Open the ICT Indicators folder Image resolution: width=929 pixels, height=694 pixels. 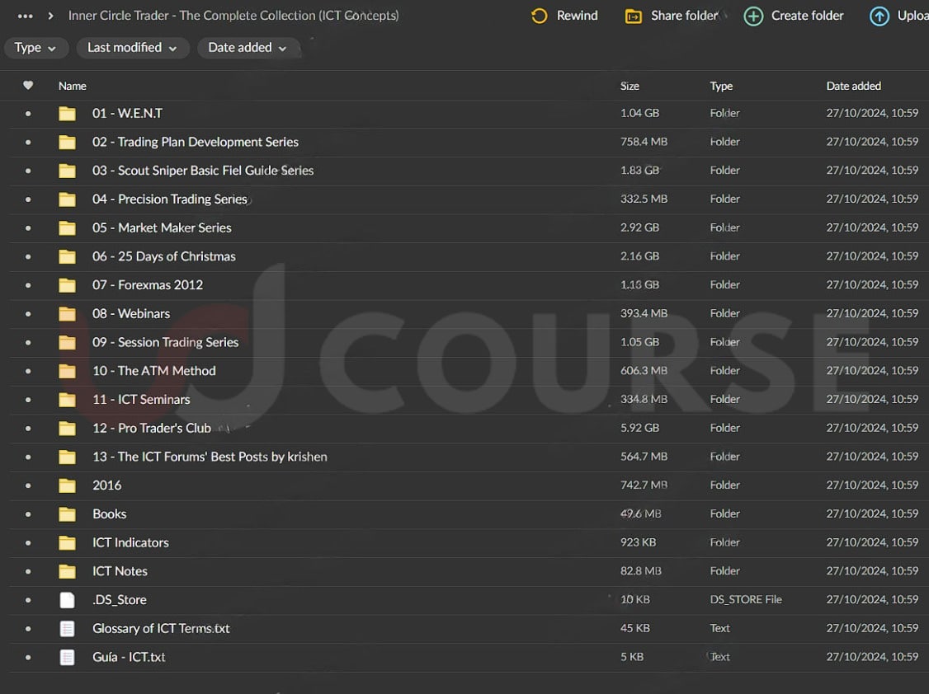pyautogui.click(x=130, y=542)
